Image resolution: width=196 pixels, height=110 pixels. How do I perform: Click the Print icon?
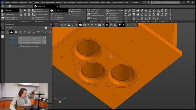21,14
